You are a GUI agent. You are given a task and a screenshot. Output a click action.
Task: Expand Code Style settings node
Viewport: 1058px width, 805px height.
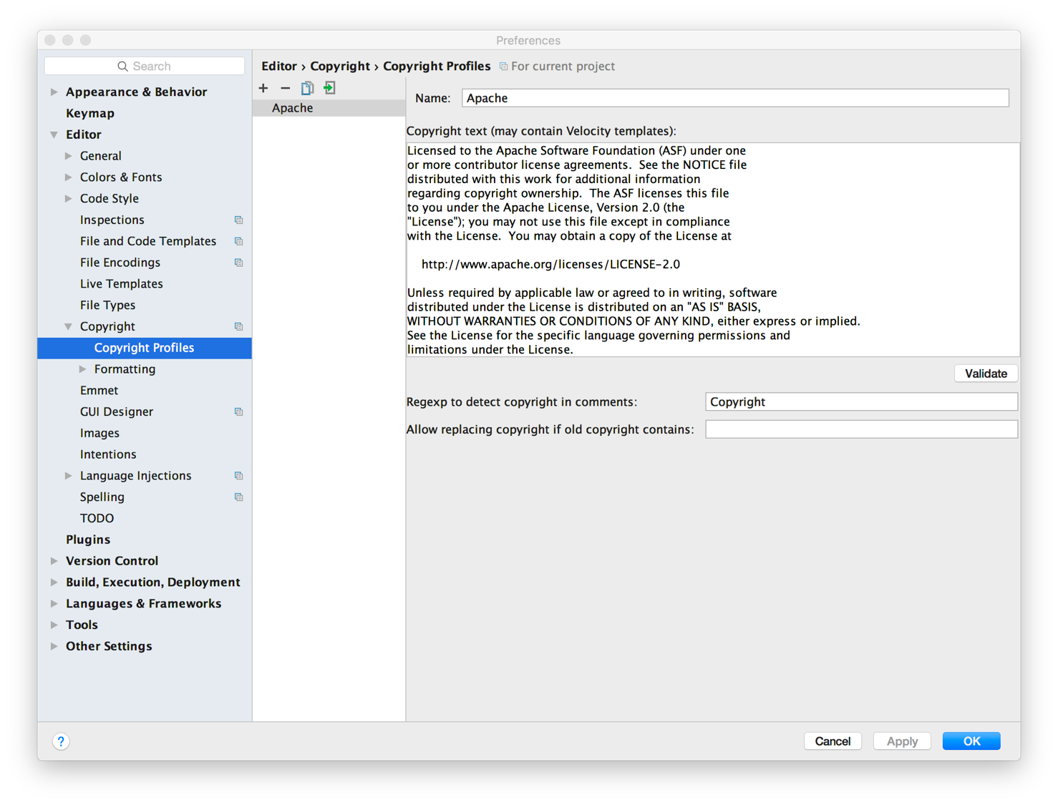pyautogui.click(x=69, y=199)
